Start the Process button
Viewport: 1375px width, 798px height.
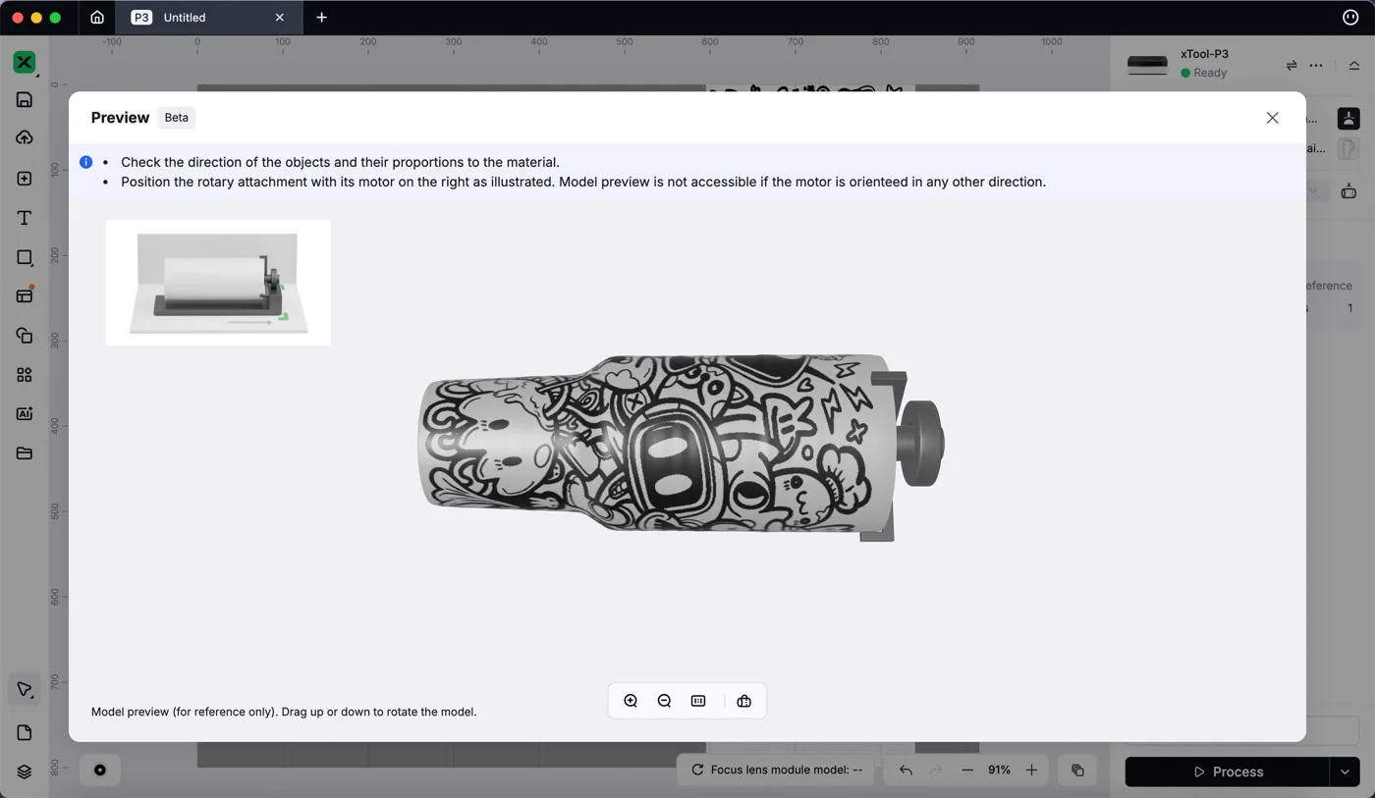[1227, 771]
